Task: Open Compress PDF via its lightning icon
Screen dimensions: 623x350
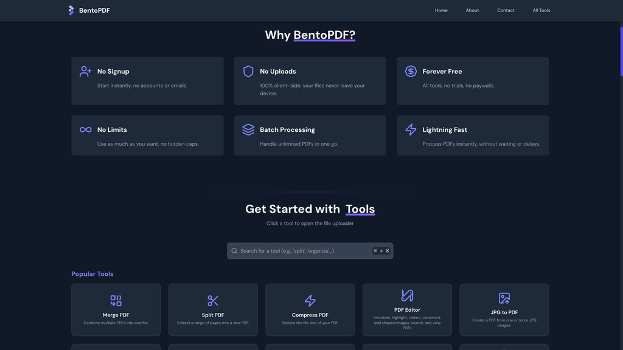Action: coord(310,300)
